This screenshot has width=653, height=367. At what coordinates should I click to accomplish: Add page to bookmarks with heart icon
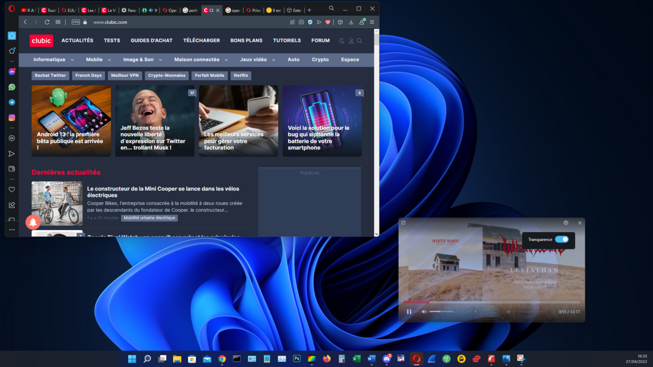(x=328, y=22)
